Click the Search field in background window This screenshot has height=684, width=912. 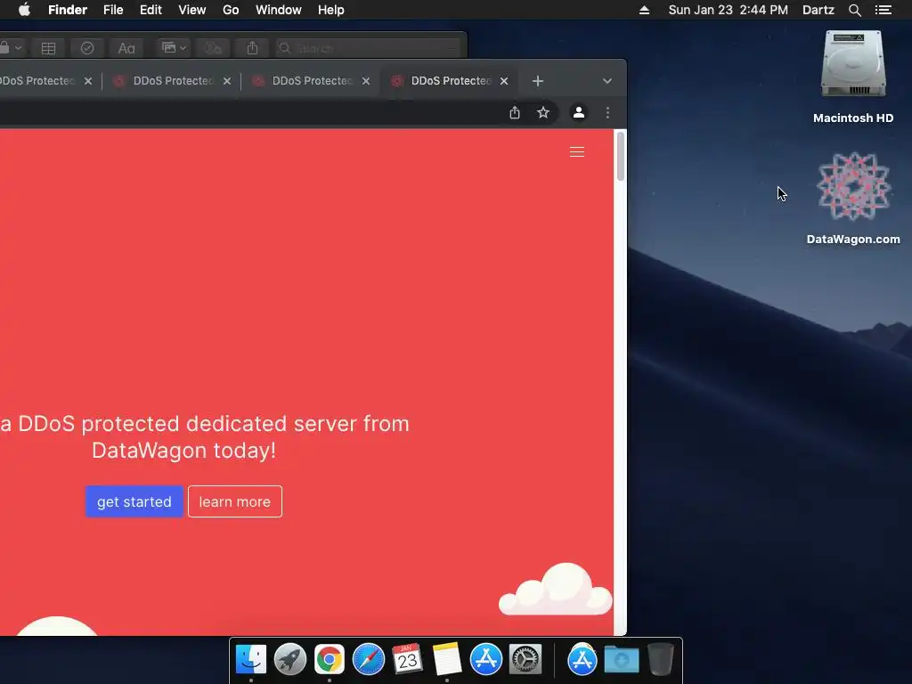368,48
